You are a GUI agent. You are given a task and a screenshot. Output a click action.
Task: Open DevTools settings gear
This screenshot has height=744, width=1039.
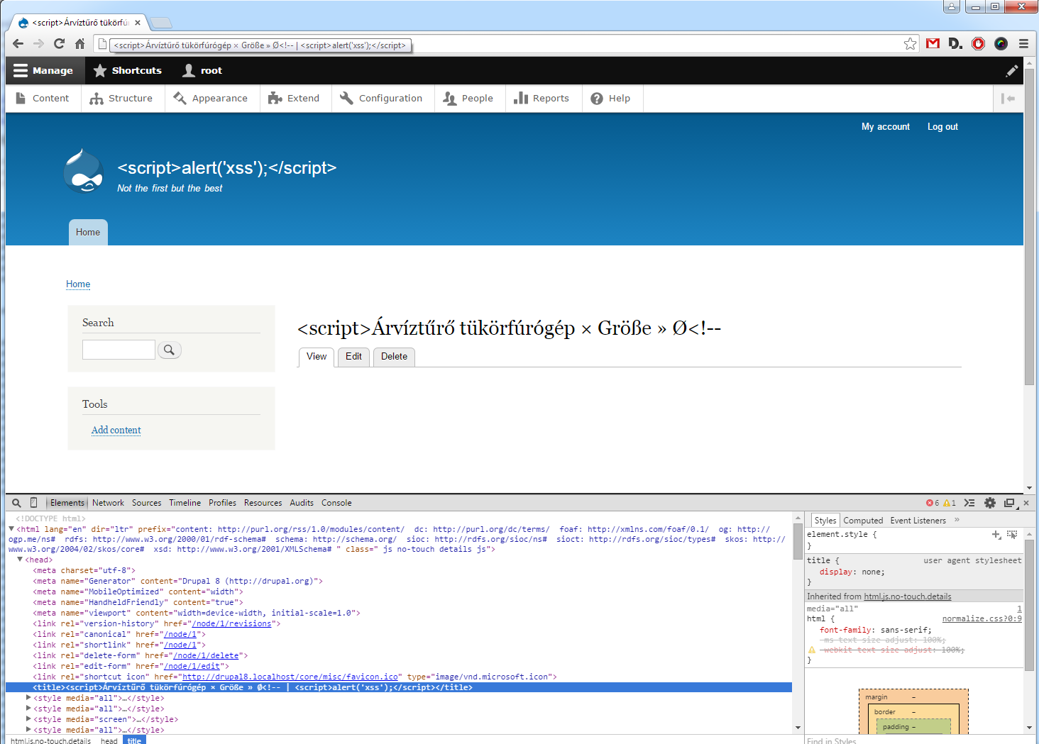(990, 503)
